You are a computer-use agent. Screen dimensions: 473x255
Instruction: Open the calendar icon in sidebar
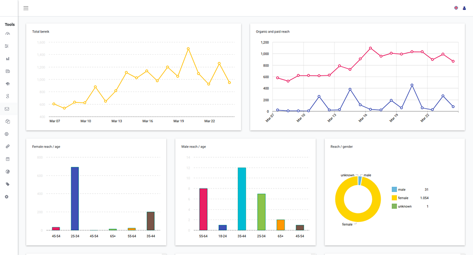tap(7, 159)
